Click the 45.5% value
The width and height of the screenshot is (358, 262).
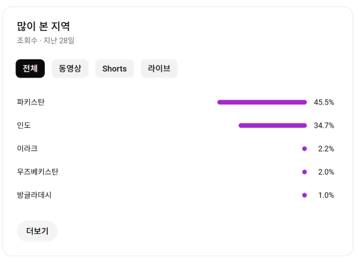[324, 102]
